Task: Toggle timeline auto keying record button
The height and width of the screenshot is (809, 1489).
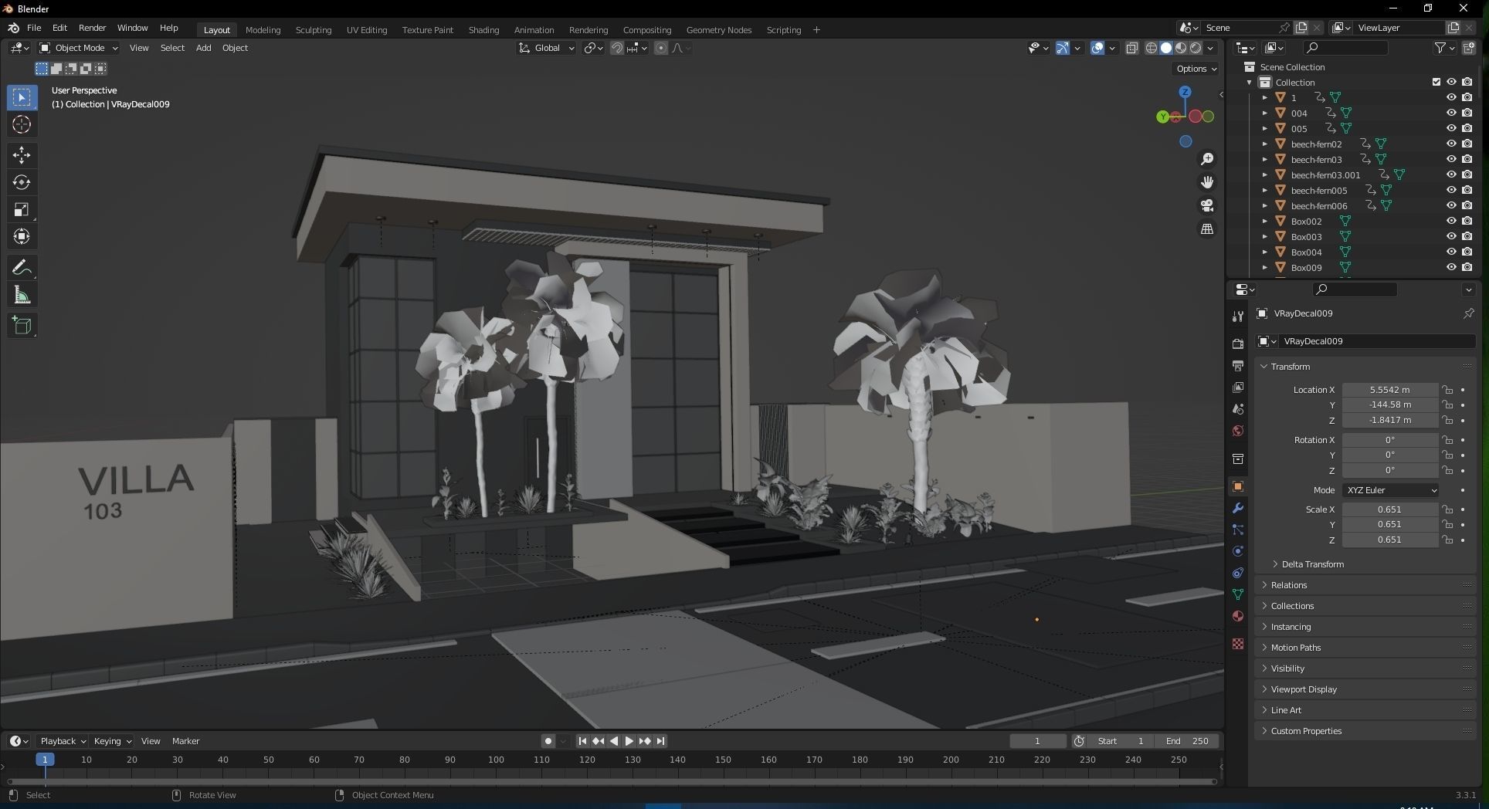Action: (x=548, y=741)
